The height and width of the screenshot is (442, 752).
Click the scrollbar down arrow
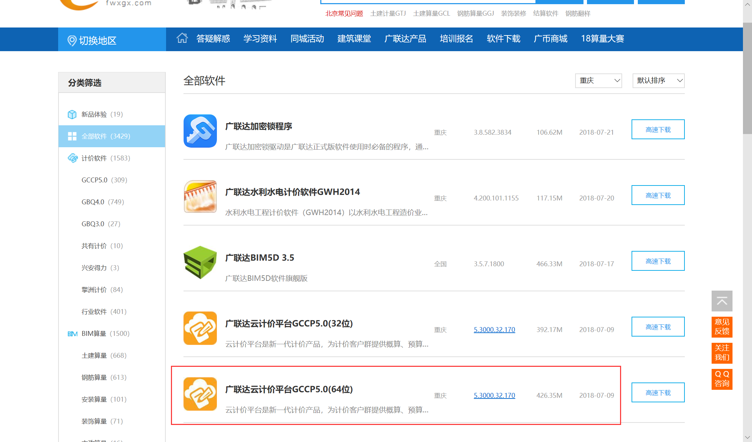point(747,437)
